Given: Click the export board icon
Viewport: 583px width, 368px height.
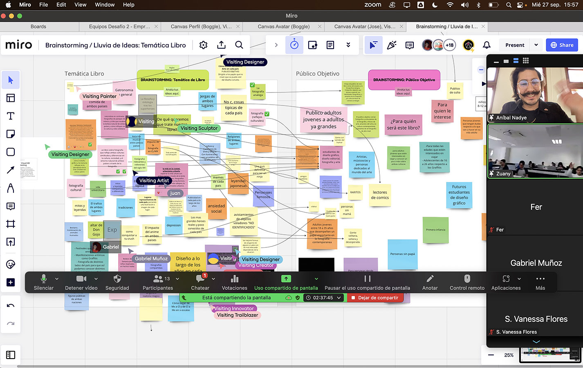Looking at the screenshot, I should (221, 45).
